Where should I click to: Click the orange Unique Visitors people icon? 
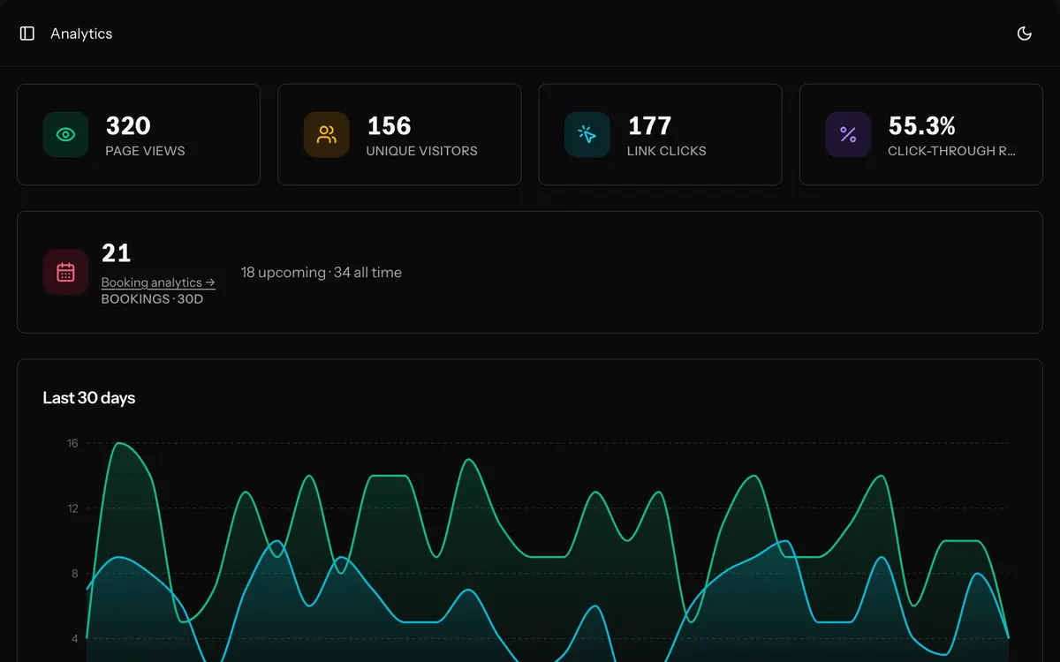tap(327, 134)
